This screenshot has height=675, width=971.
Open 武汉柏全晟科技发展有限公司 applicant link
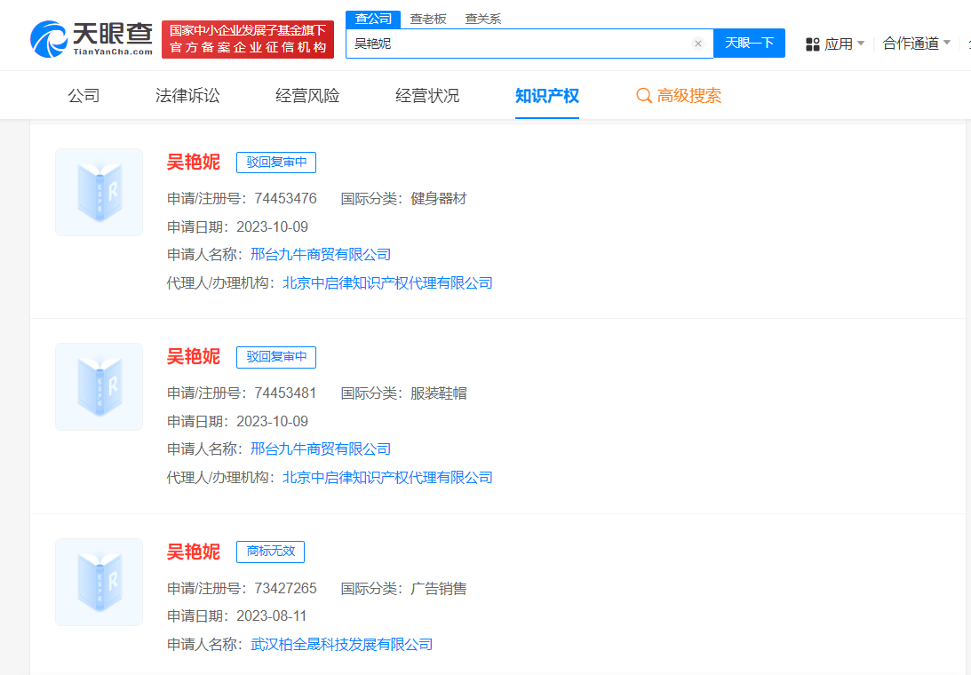point(342,645)
